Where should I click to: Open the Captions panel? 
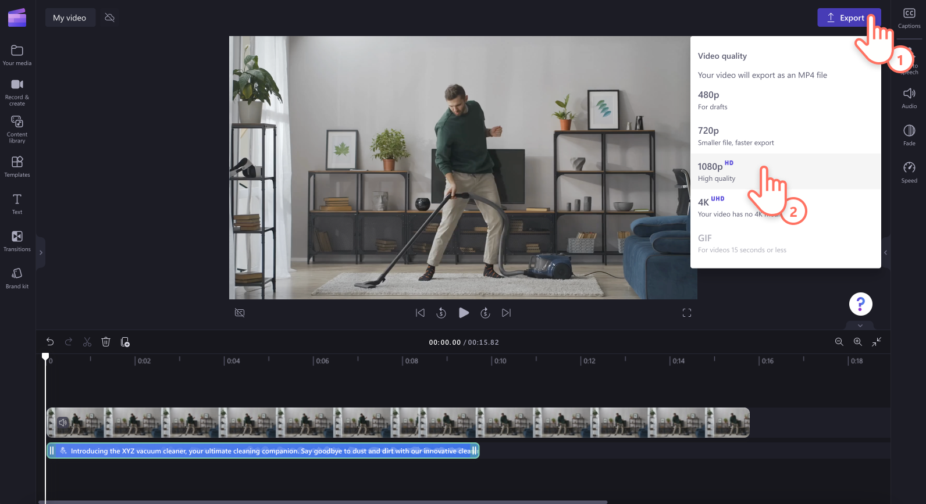pos(909,18)
